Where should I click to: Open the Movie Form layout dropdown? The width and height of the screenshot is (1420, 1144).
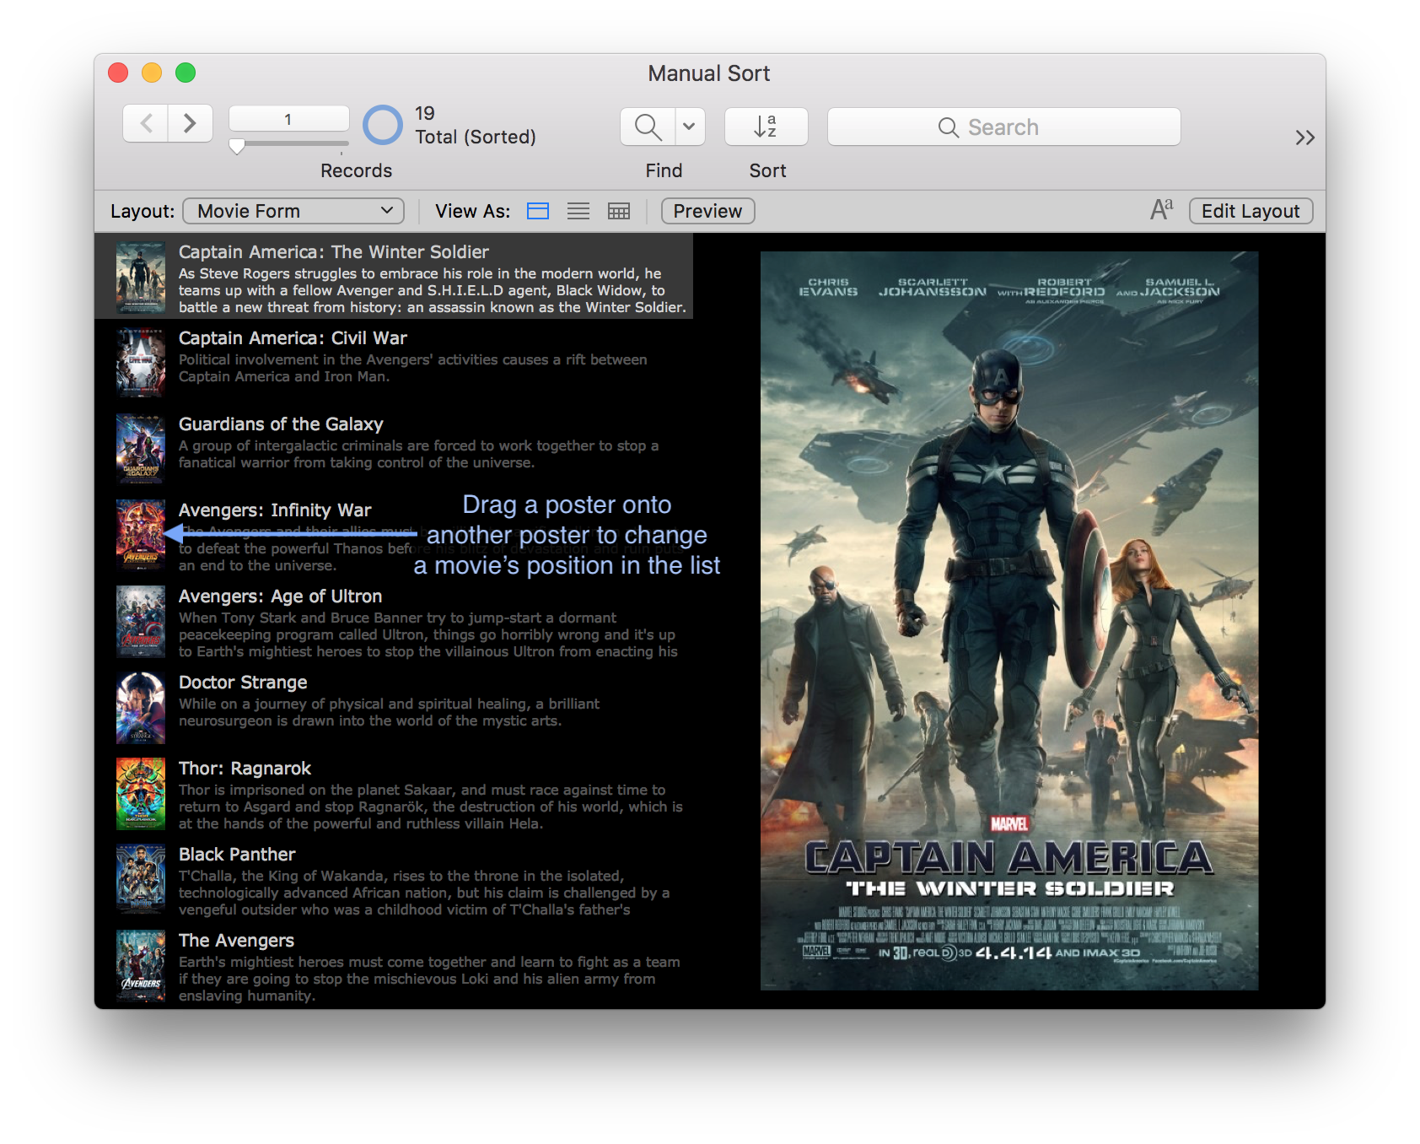[293, 211]
